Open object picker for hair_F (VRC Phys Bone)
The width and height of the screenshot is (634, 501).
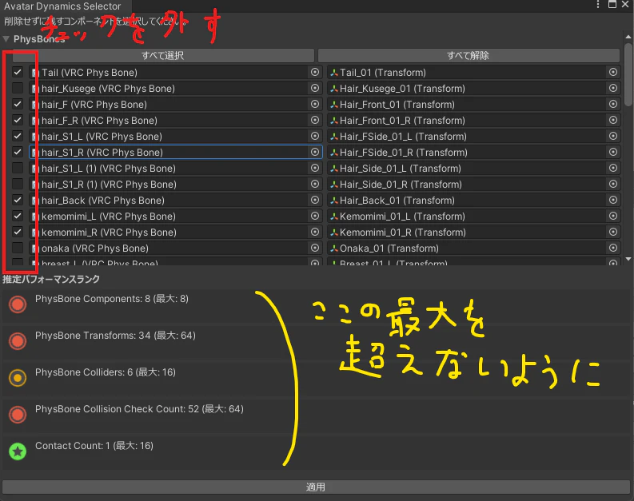tap(315, 104)
